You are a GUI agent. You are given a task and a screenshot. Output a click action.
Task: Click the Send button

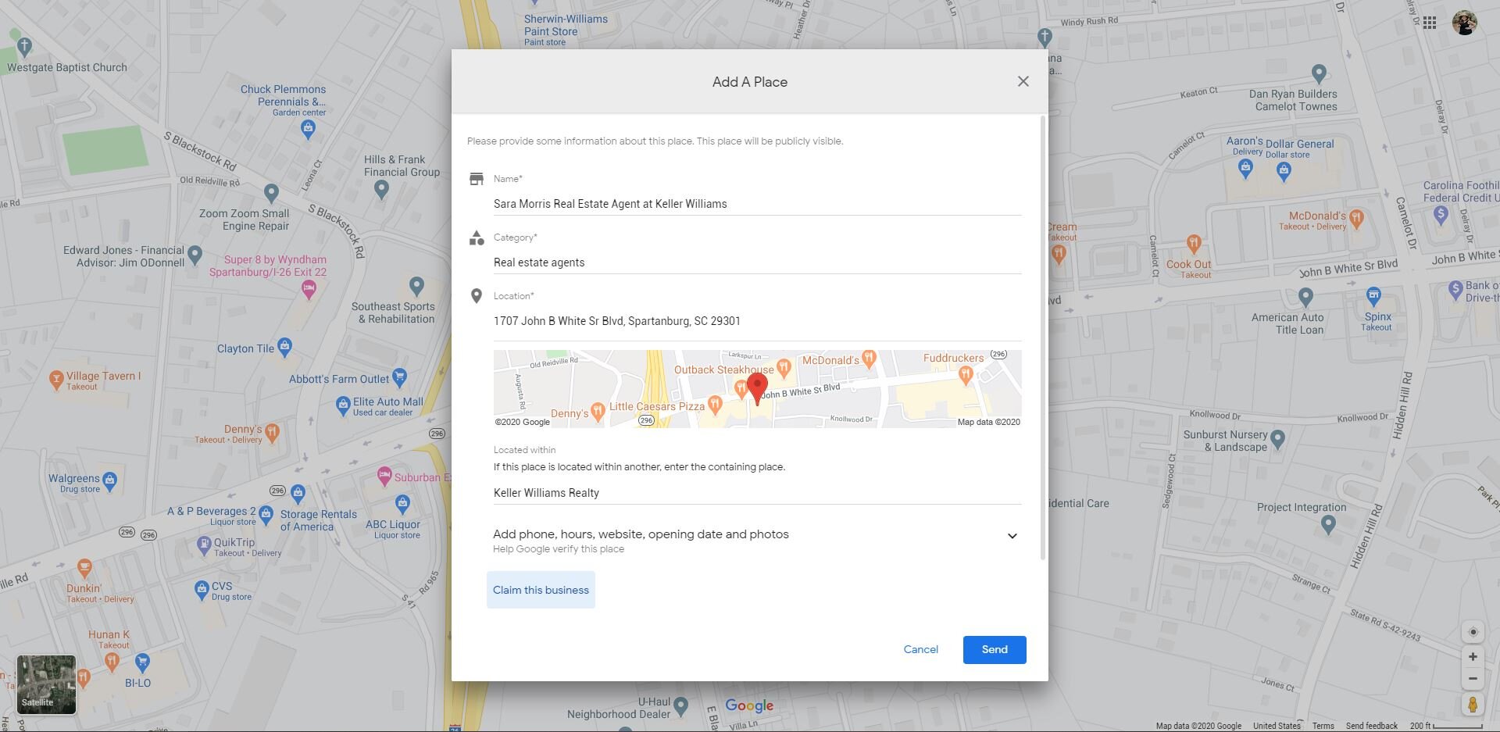point(995,649)
